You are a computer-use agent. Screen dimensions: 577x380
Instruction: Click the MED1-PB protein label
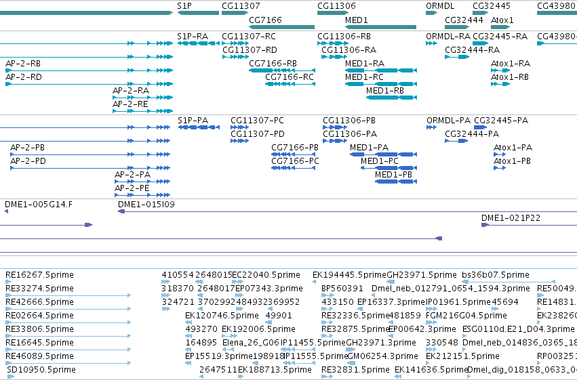[393, 175]
